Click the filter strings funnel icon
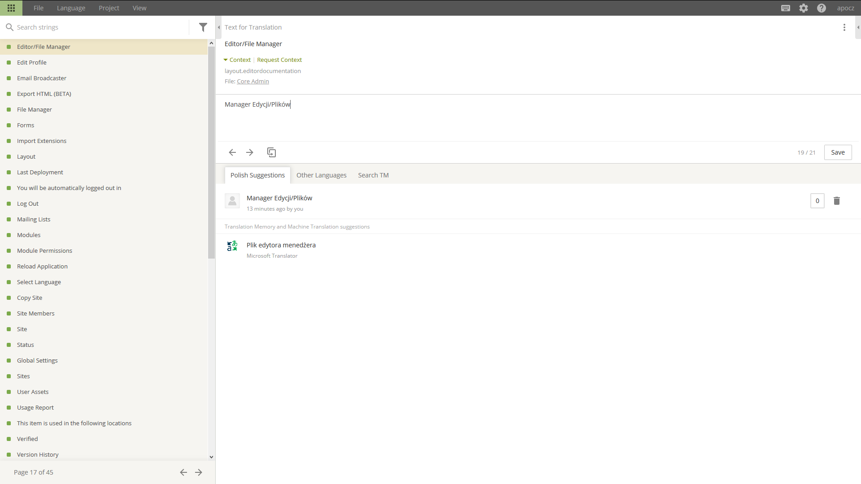Viewport: 861px width, 484px height. [203, 27]
